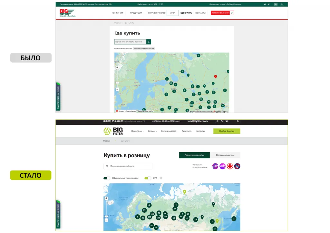
Task: Click the СУБП outlined button
Action: [x=173, y=13]
